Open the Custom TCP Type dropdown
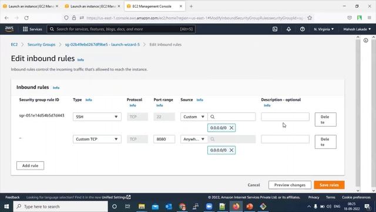 [x=97, y=139]
